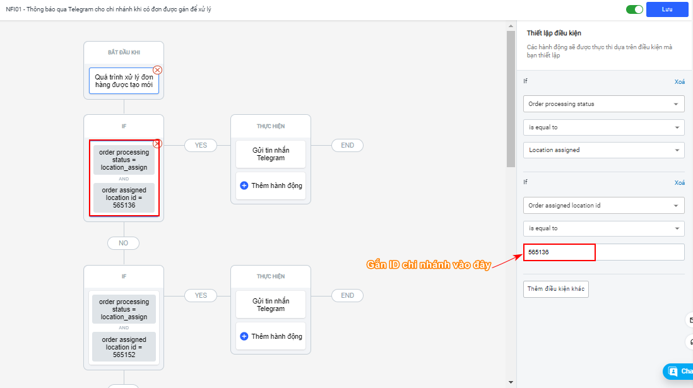Click Thêm điều kiện khác button
693x388 pixels.
556,289
